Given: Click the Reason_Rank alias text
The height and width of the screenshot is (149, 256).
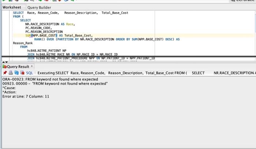Looking at the screenshot, I should point(23,43).
